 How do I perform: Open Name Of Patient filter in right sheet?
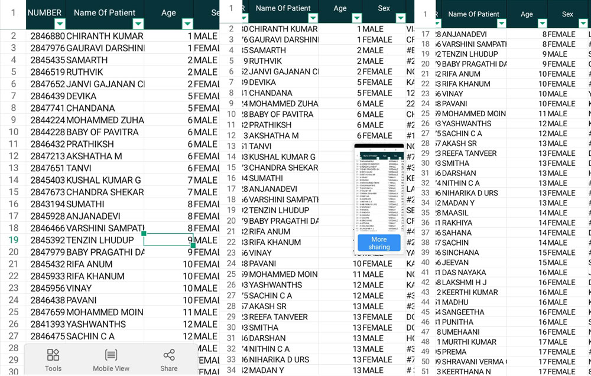pyautogui.click(x=501, y=24)
